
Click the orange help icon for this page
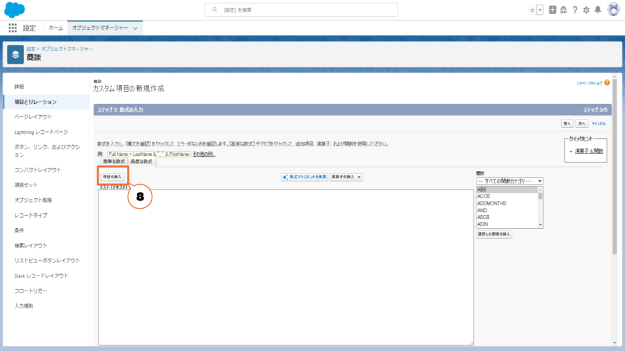point(607,83)
